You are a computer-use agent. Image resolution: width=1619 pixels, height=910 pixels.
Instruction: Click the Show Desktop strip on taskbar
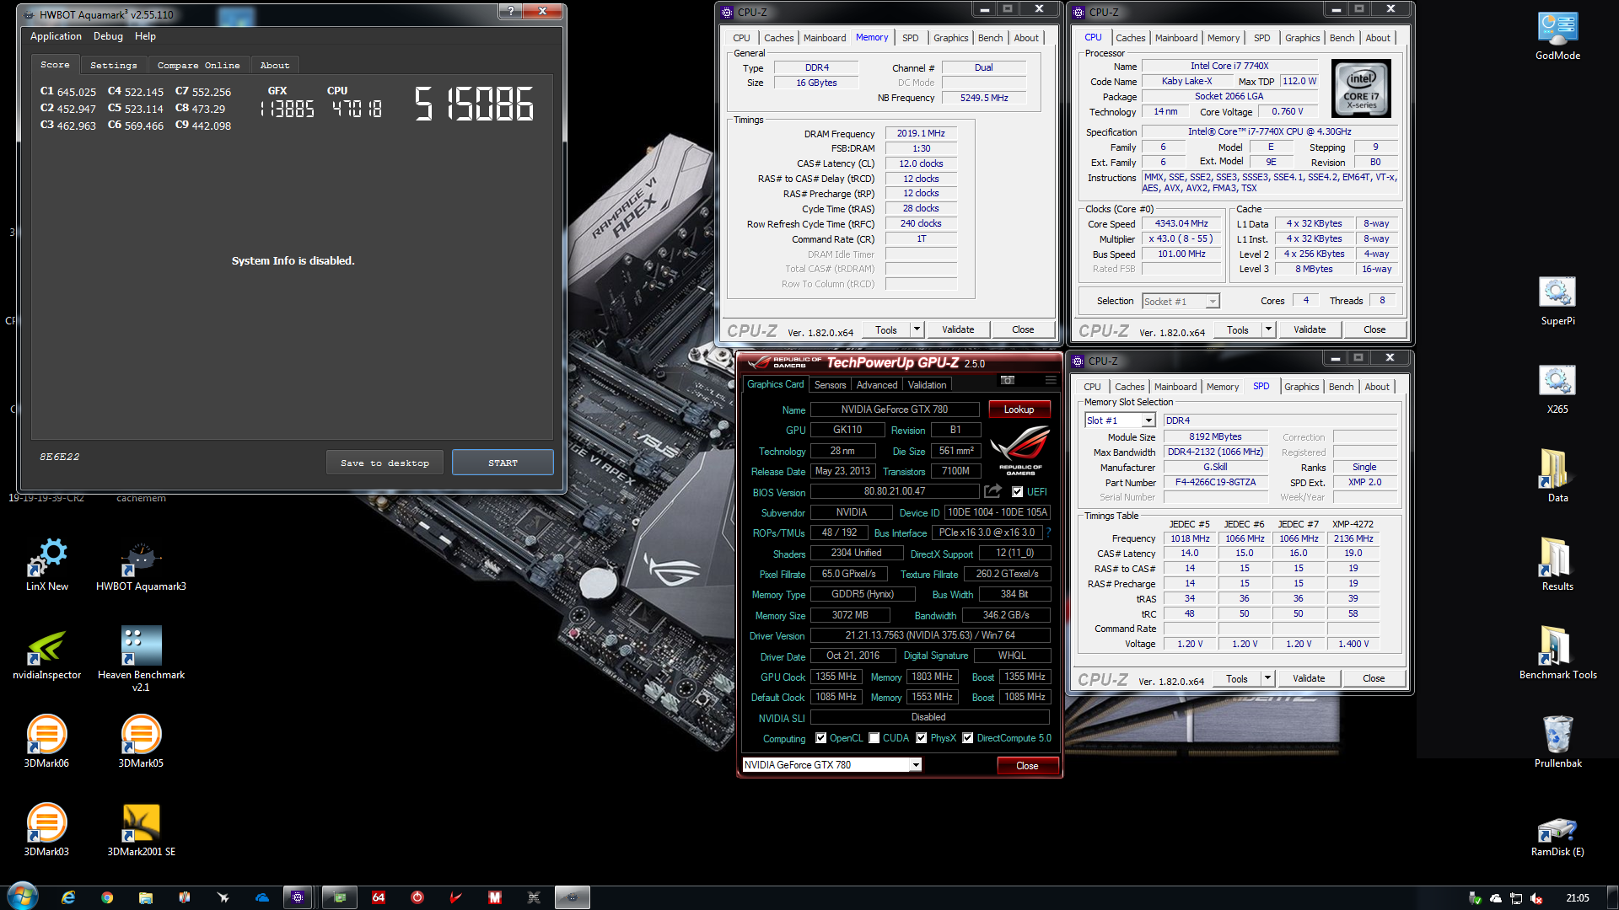coord(1612,897)
